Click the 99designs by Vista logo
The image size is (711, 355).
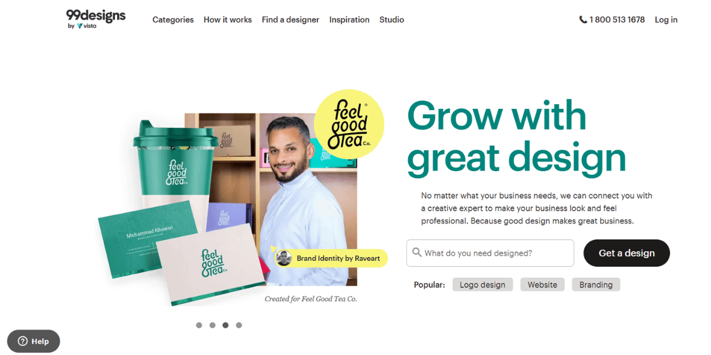96,19
